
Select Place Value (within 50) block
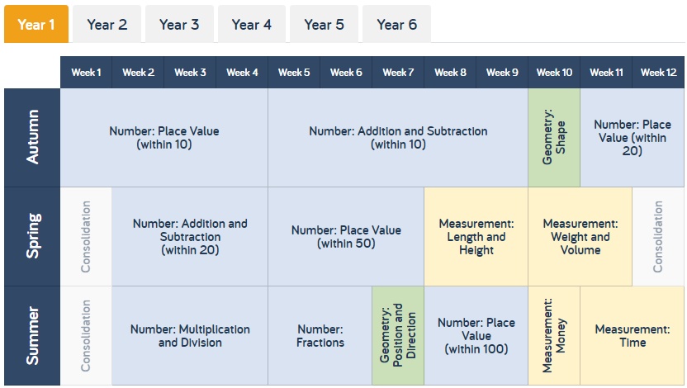tap(346, 237)
